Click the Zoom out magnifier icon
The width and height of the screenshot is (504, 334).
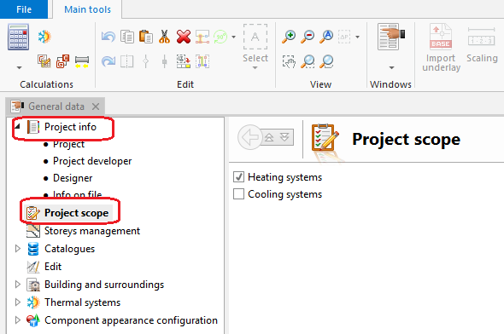308,37
